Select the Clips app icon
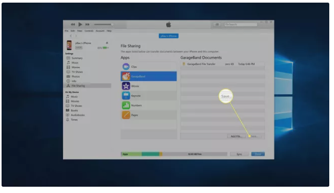 point(126,67)
